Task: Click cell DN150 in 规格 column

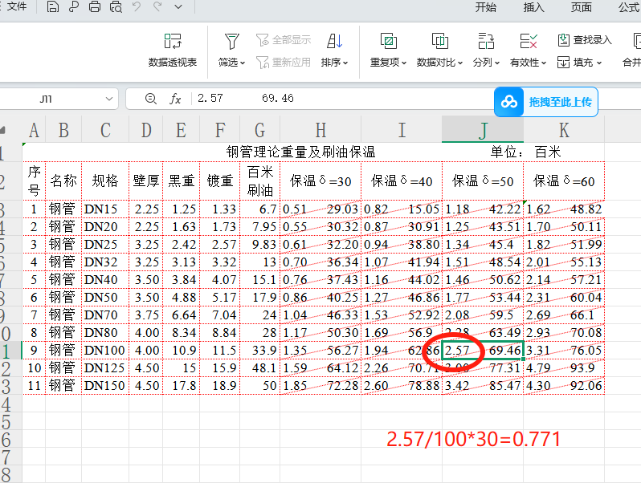Action: pos(105,385)
